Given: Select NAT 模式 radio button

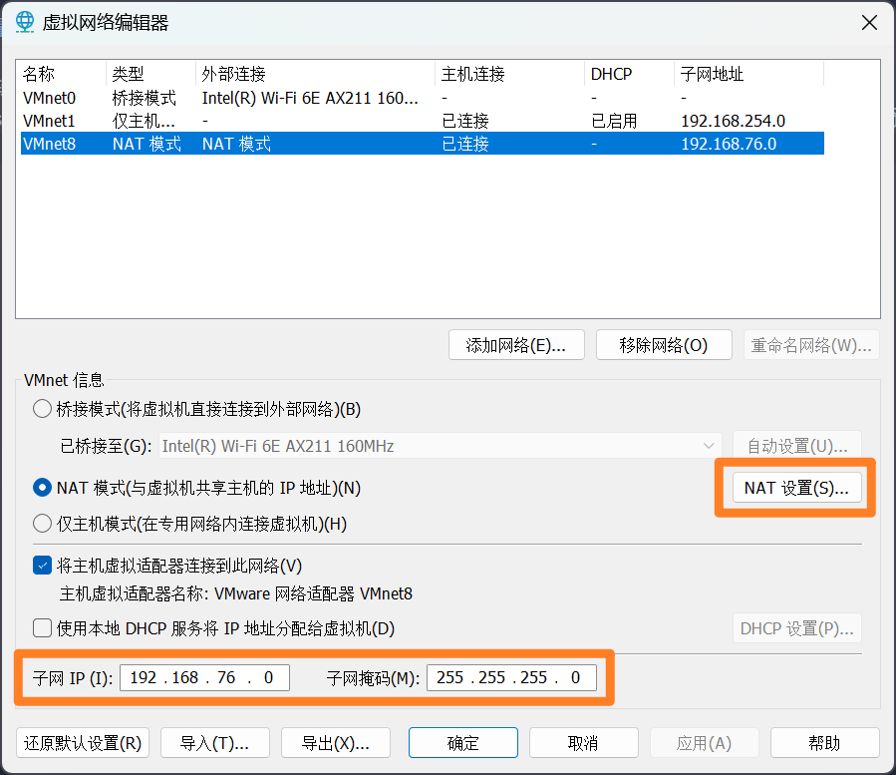Looking at the screenshot, I should point(42,488).
